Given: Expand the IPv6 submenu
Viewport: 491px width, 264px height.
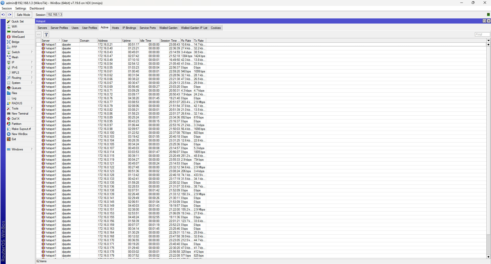Looking at the screenshot, I should coord(32,68).
